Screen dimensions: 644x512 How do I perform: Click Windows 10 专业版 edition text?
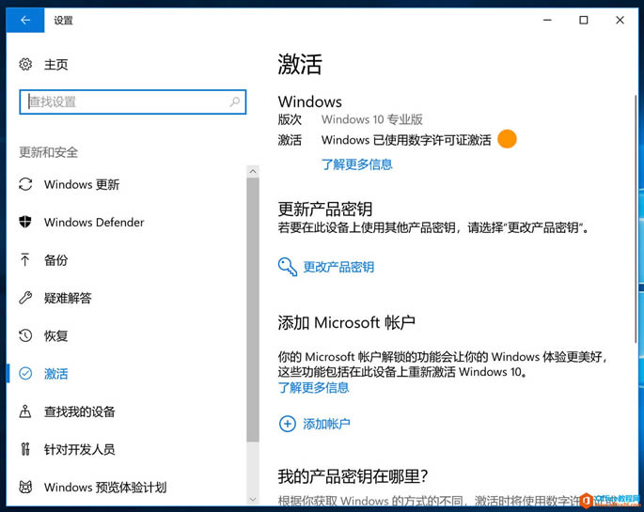(372, 119)
